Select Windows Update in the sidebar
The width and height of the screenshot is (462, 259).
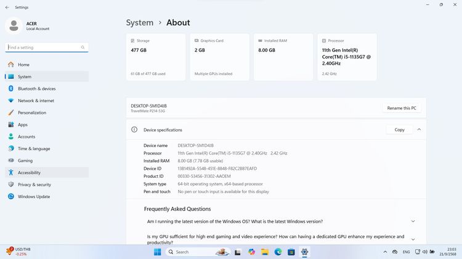(34, 196)
